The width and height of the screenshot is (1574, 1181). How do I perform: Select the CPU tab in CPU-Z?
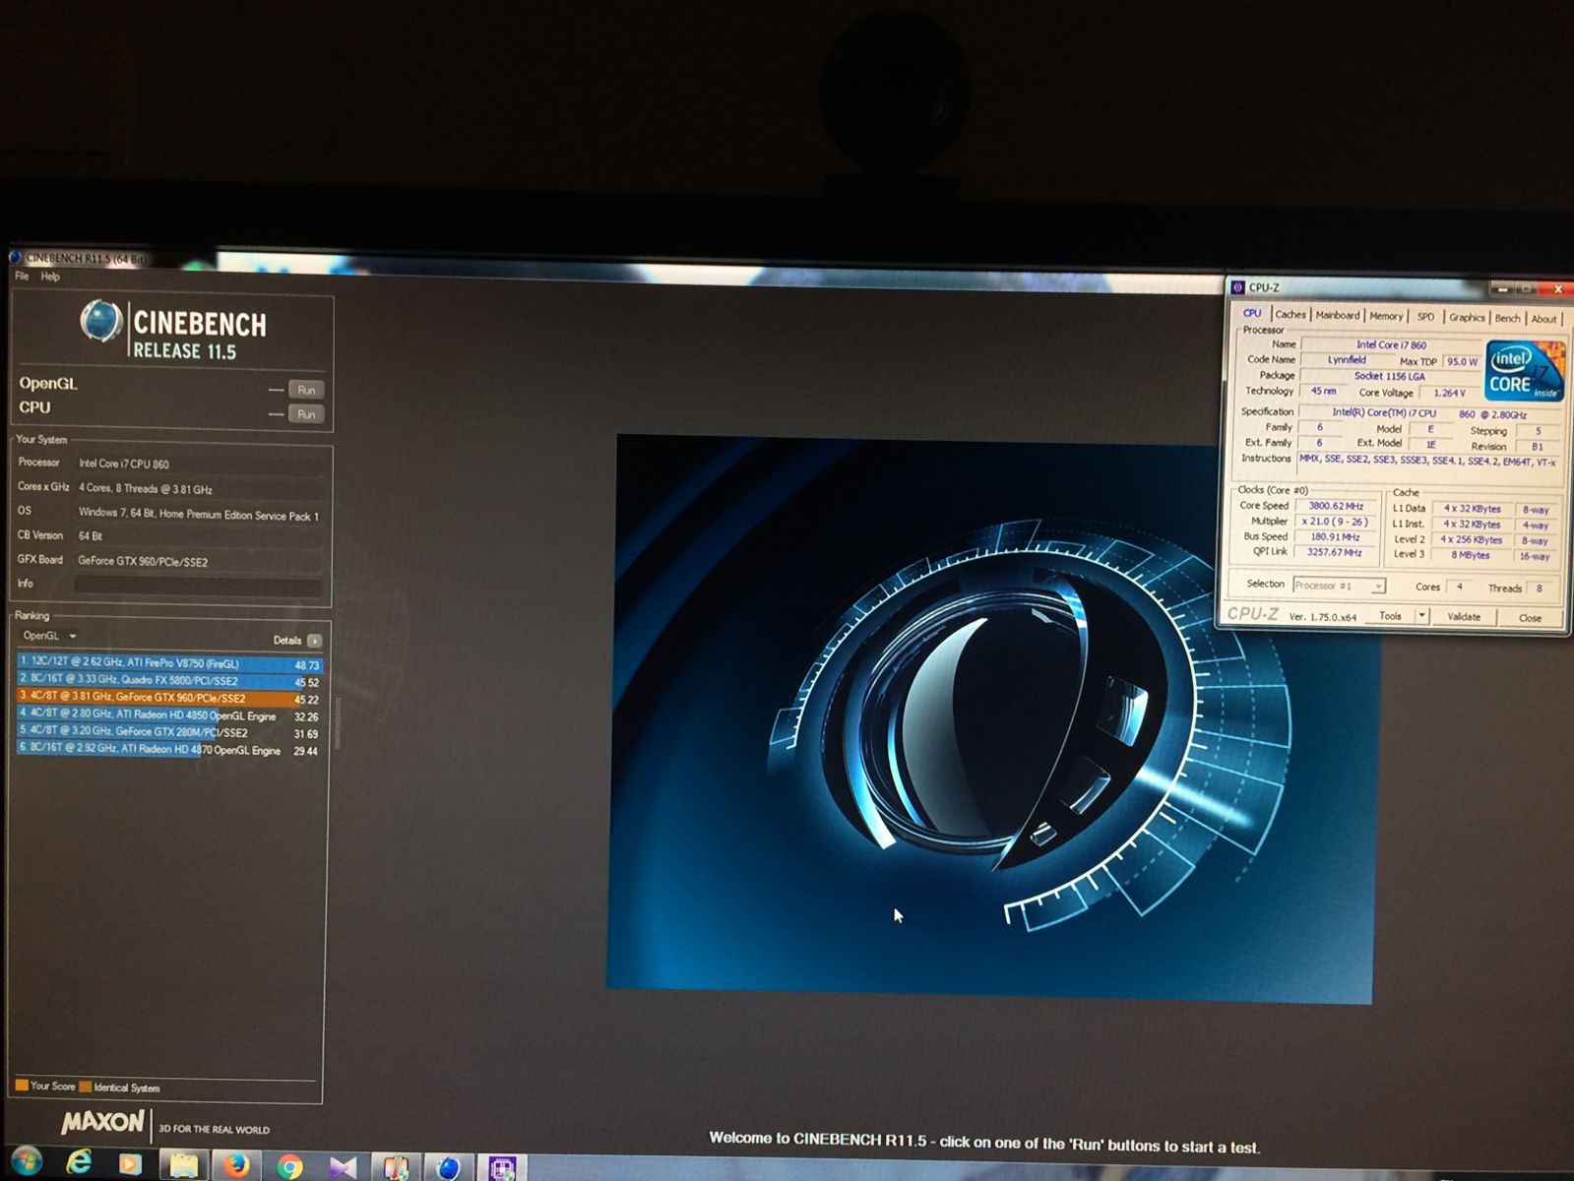(x=1252, y=313)
